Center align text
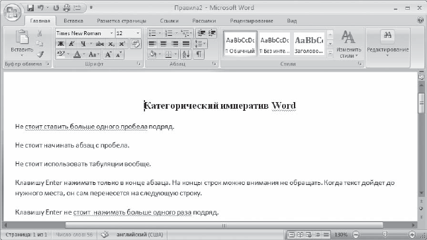427x240 pixels. 164,44
